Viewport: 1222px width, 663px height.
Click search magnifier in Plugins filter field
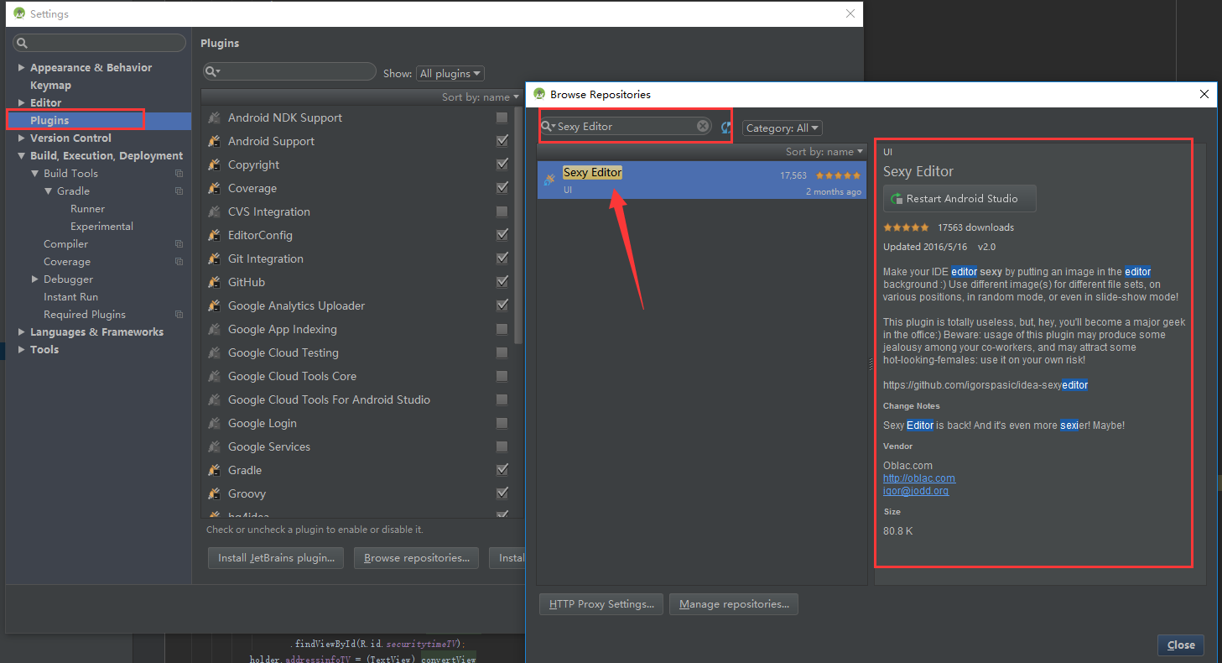pyautogui.click(x=212, y=72)
